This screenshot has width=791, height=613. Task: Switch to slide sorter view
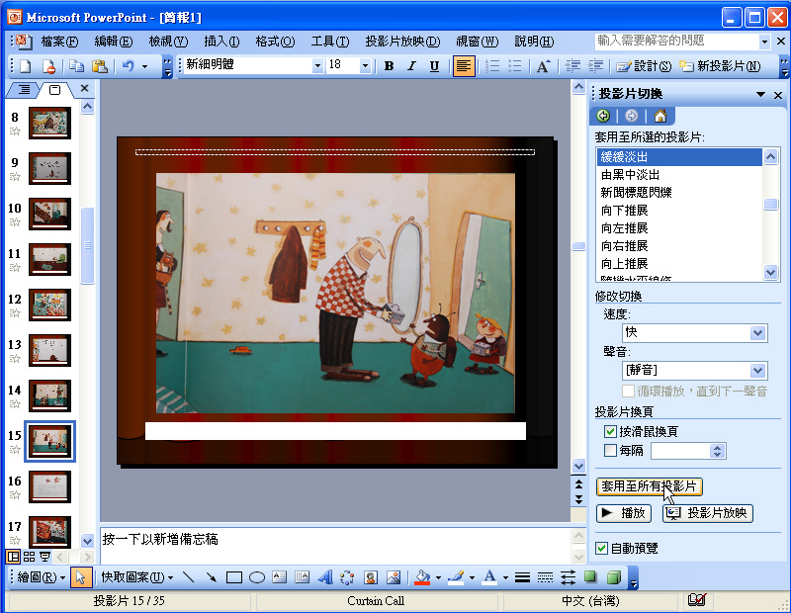click(x=30, y=557)
